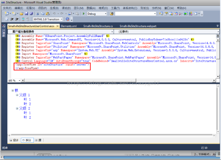Click the Cut scissors icon
Viewport: 221px width, 160px height.
point(38,14)
